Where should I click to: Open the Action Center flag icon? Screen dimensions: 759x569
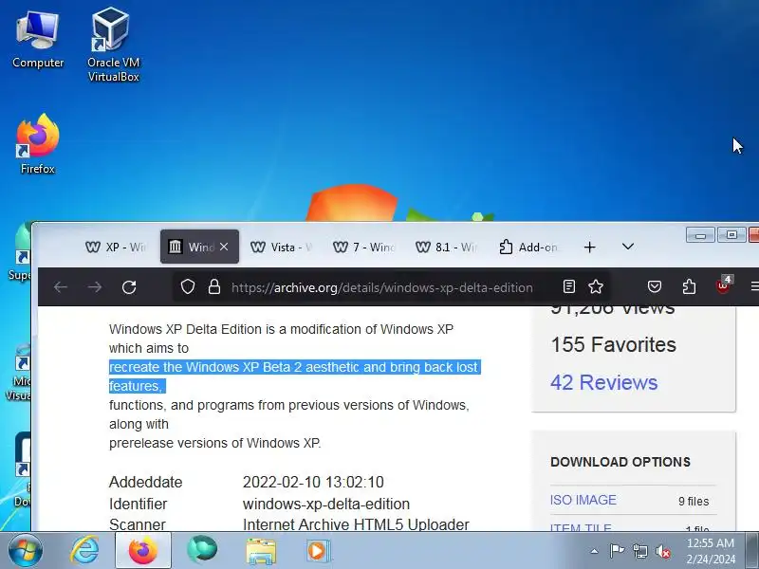click(618, 551)
